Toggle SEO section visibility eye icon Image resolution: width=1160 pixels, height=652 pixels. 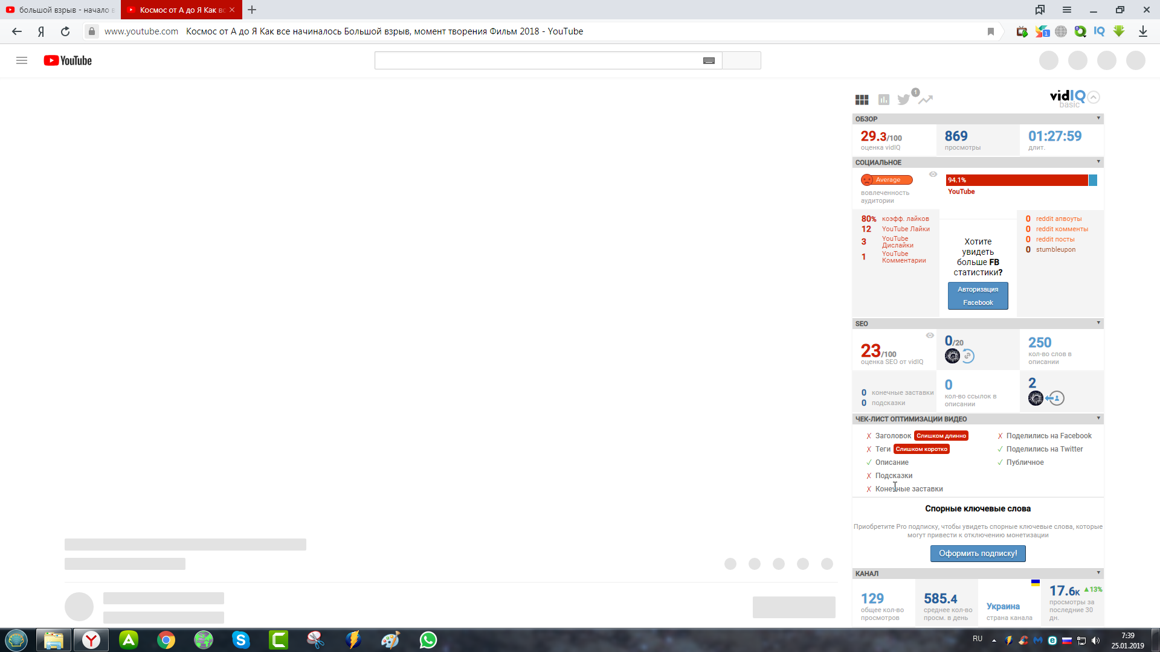click(x=930, y=335)
